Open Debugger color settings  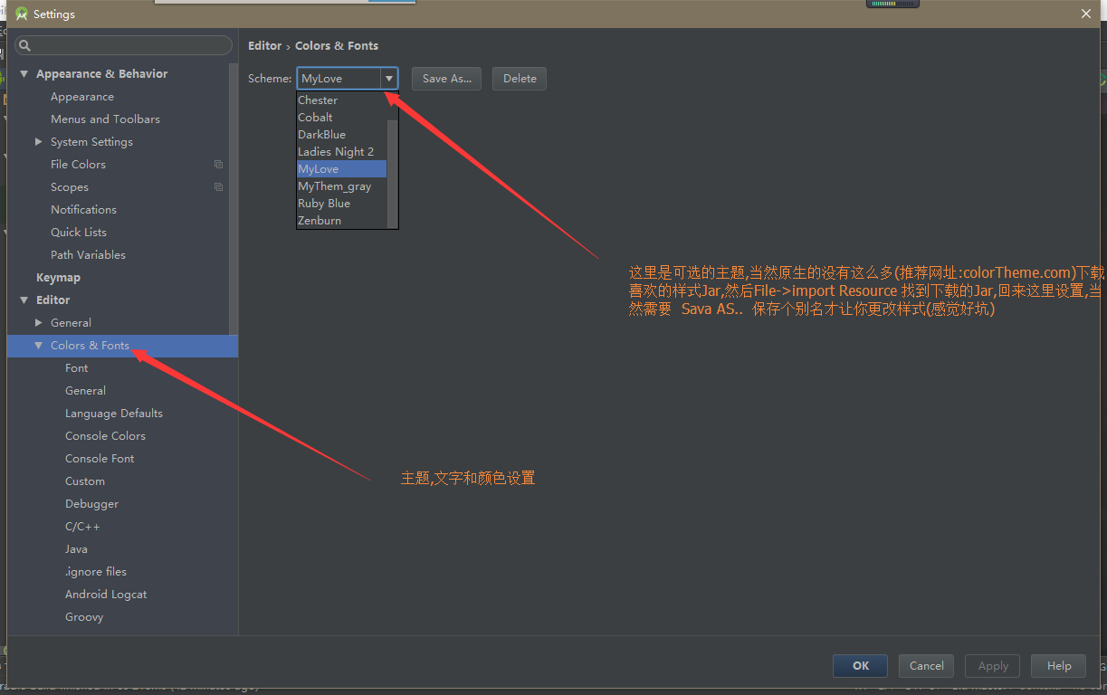pyautogui.click(x=91, y=504)
